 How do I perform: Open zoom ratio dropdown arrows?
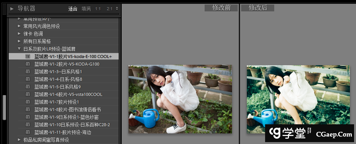pos(117,9)
